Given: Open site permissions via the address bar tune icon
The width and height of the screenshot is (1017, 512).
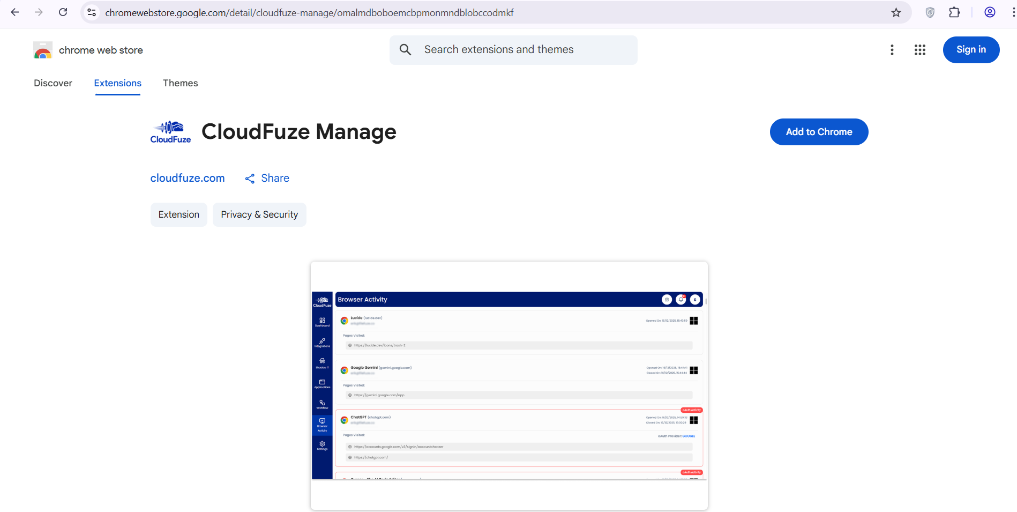Looking at the screenshot, I should (x=91, y=12).
